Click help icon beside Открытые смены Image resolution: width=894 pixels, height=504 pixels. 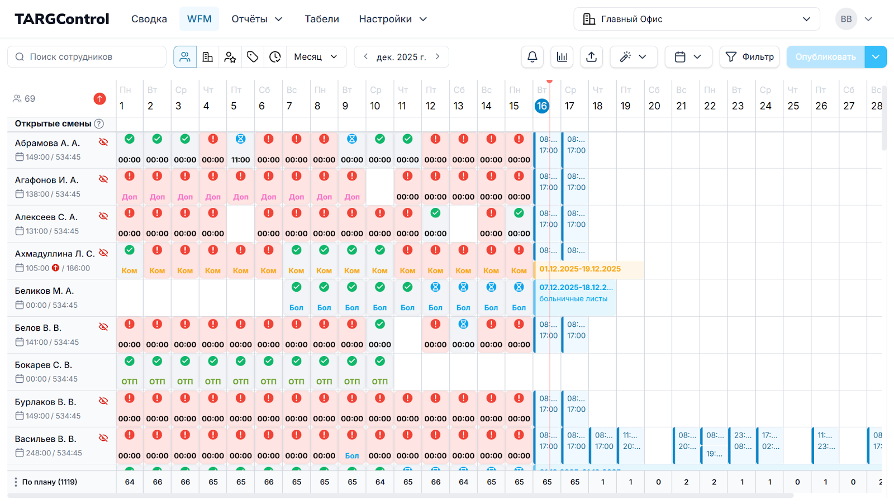pyautogui.click(x=99, y=124)
